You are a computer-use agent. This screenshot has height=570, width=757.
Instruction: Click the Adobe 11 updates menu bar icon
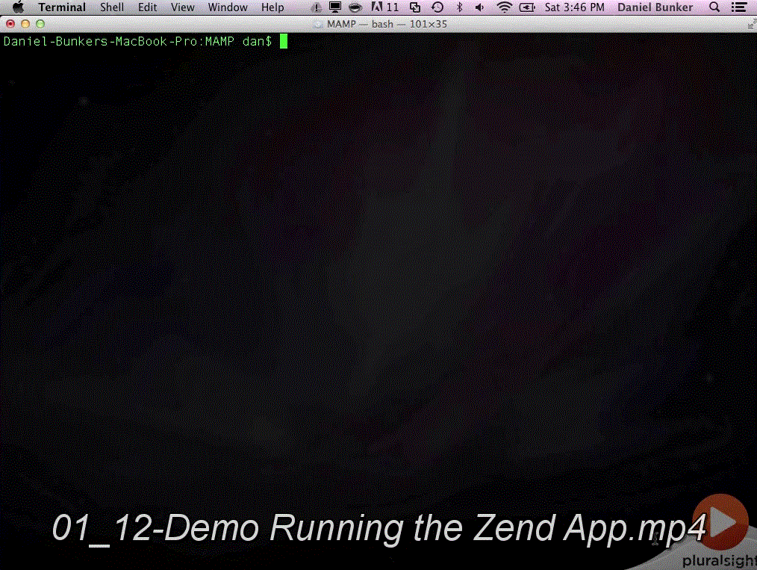point(384,7)
